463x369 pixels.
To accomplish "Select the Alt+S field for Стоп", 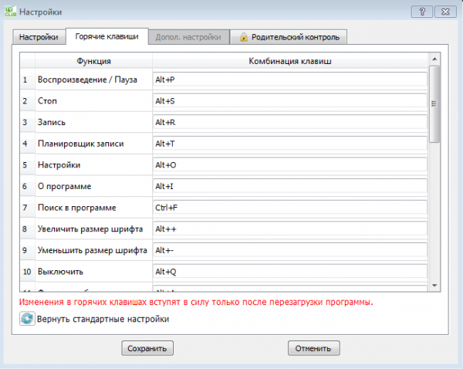I will point(289,101).
